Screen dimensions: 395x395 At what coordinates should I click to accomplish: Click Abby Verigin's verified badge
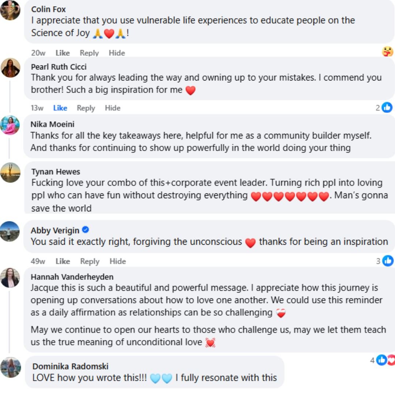[86, 230]
